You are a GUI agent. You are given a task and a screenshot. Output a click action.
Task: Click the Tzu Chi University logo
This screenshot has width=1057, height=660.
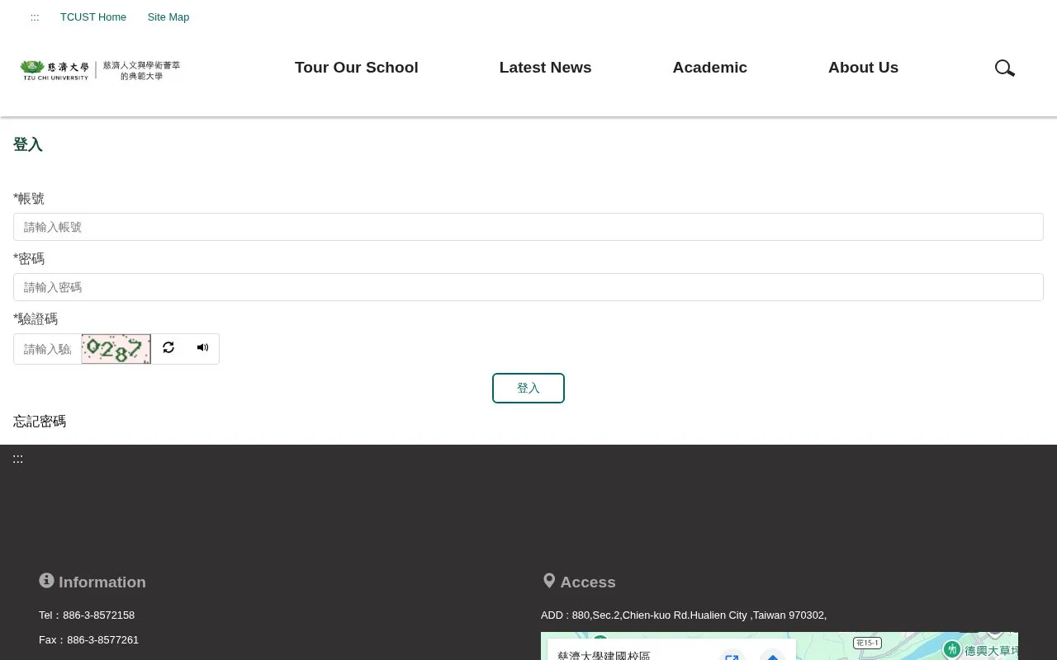[x=100, y=70]
